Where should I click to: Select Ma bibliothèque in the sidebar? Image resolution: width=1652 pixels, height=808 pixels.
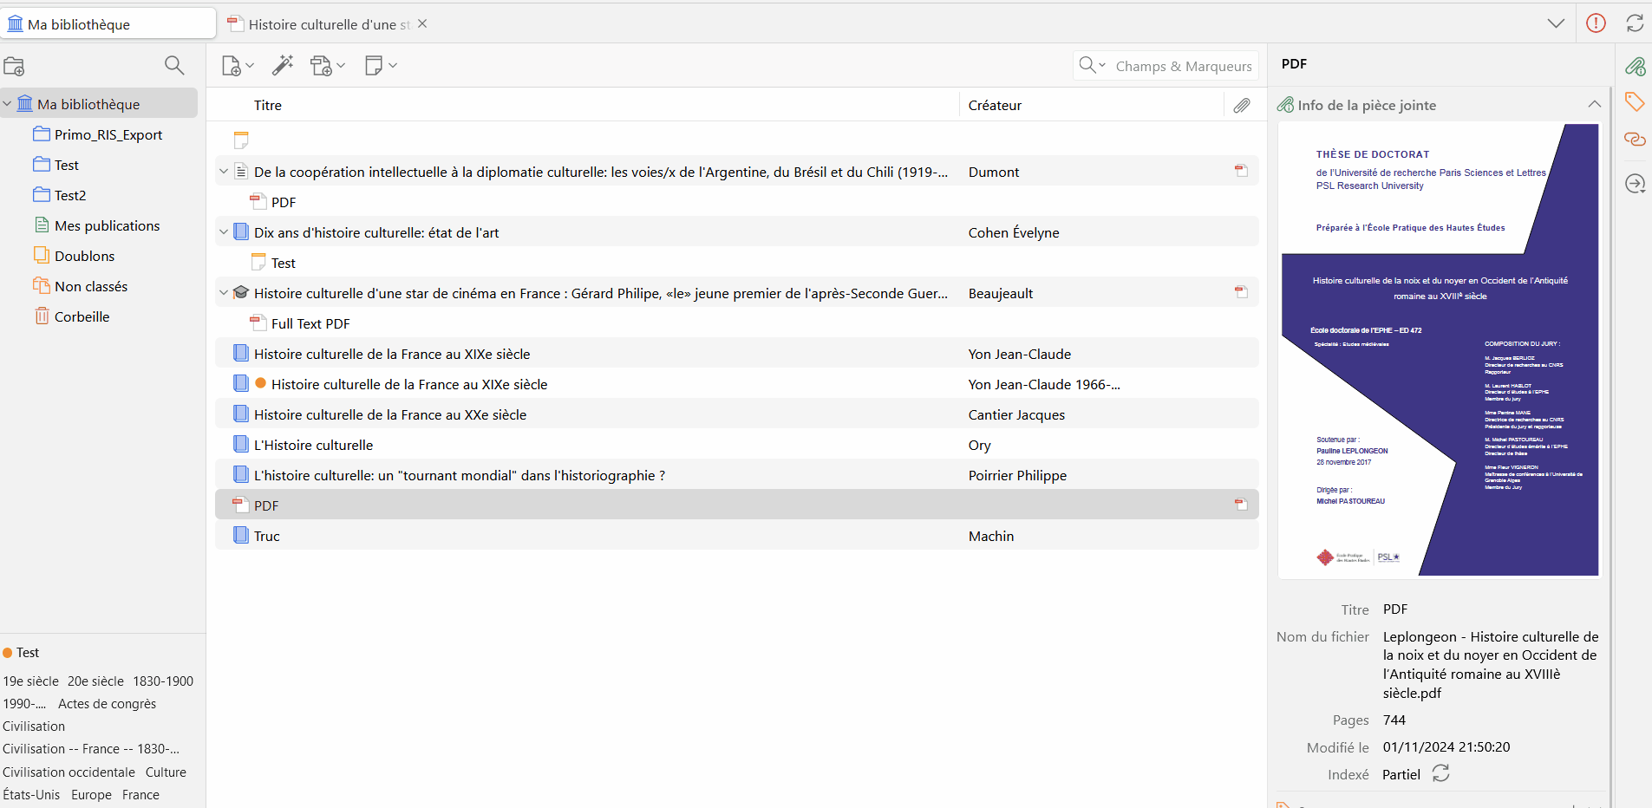coord(87,102)
